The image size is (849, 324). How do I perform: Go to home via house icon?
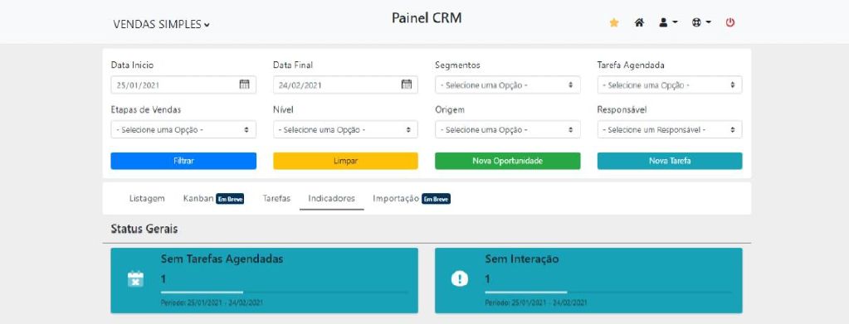(639, 22)
